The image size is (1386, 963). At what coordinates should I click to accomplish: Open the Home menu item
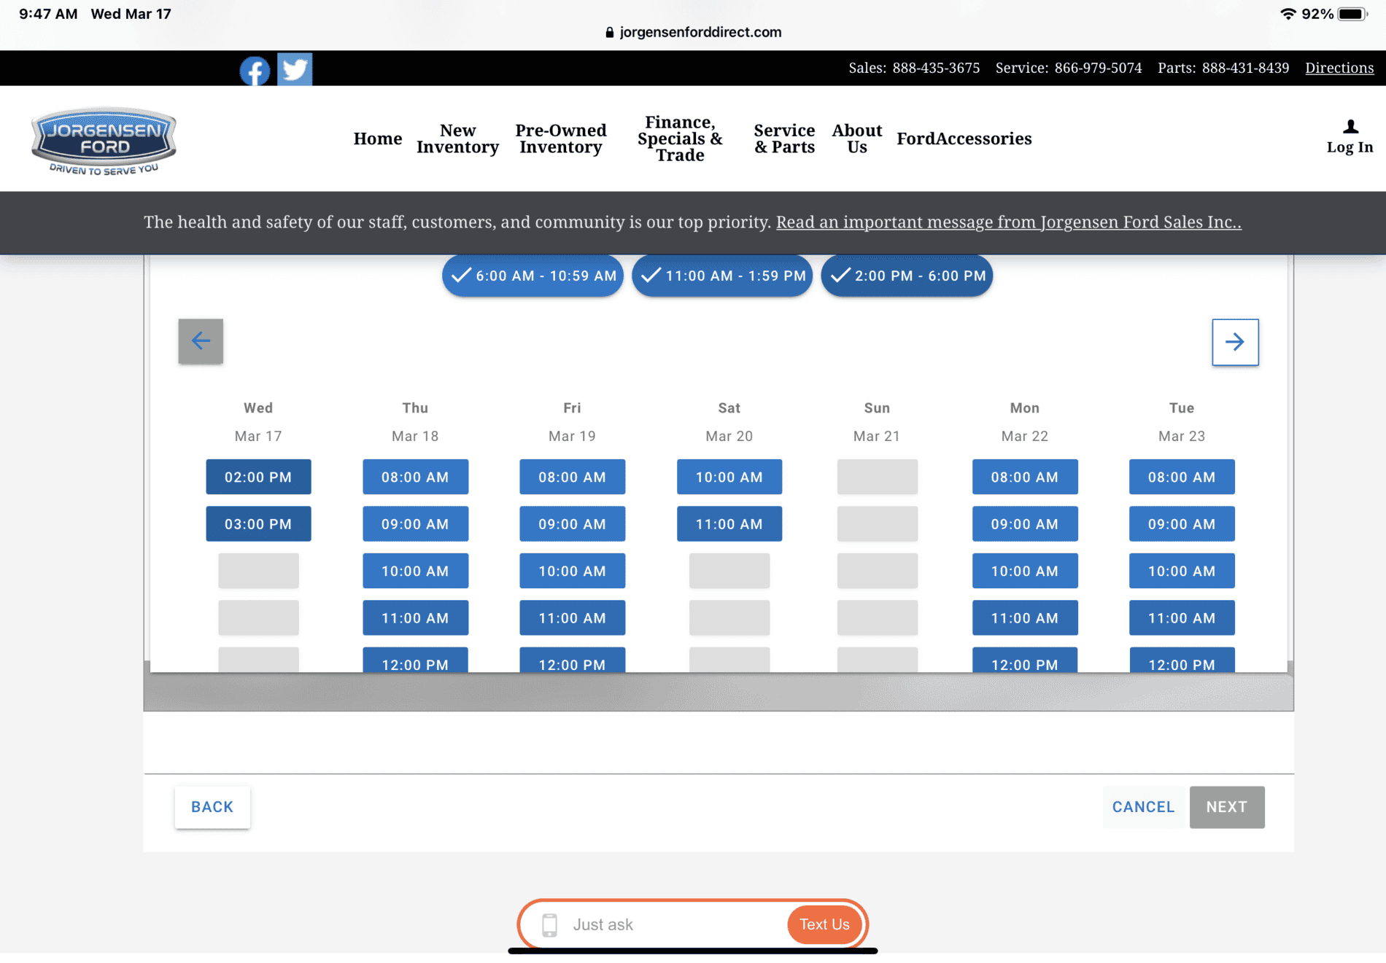coord(378,139)
